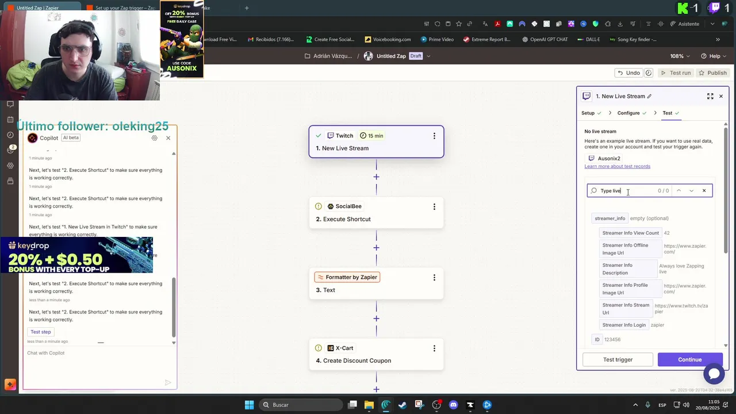Close the New Live Stream panel
The image size is (736, 414).
tap(721, 96)
